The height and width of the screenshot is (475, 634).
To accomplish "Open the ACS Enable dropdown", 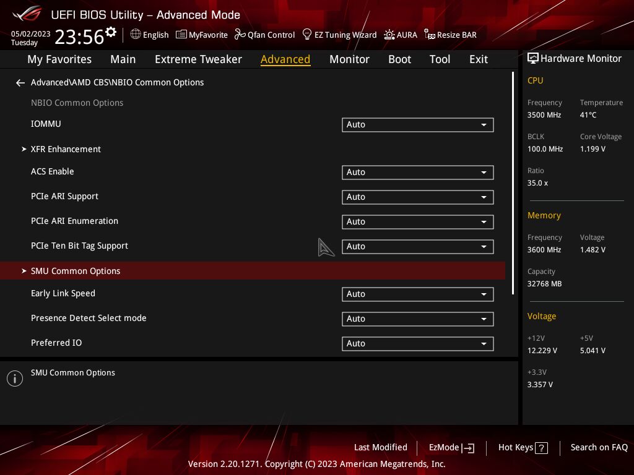I will coord(418,173).
